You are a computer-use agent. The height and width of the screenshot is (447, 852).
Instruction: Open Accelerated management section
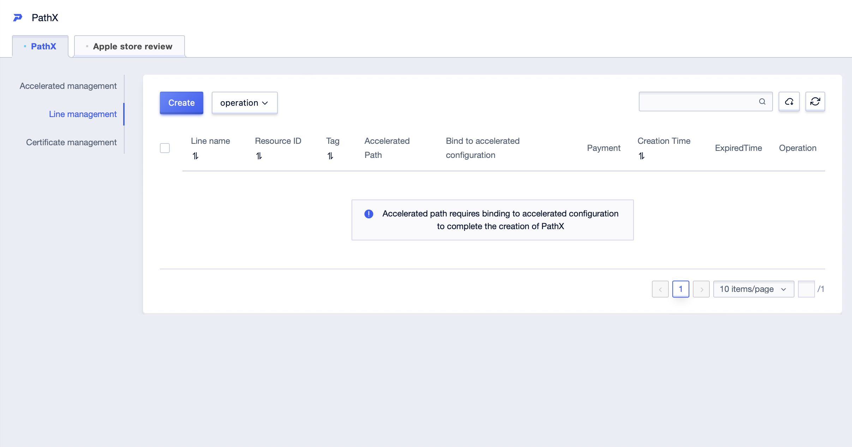tap(68, 86)
